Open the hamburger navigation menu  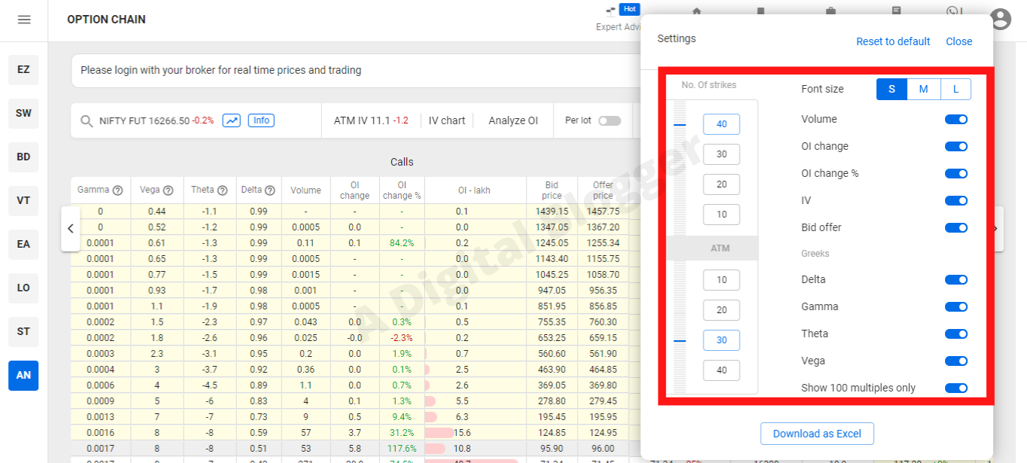[x=24, y=20]
